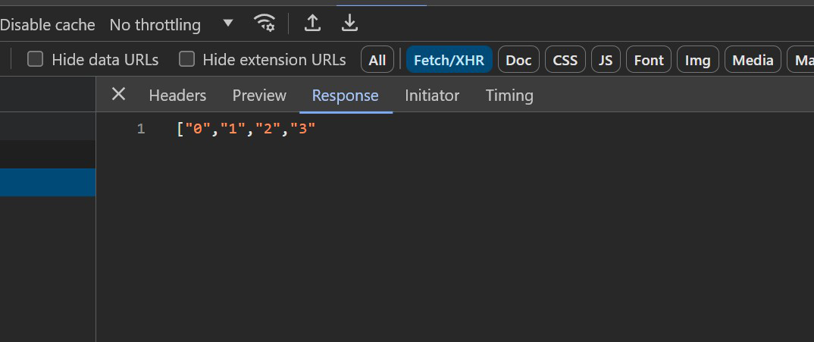Click the throttling dropdown arrow
The height and width of the screenshot is (342, 814).
click(x=228, y=24)
